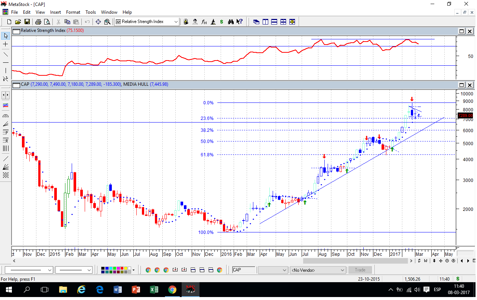Open Excel from the taskbar
477x300 pixels.
pos(154,290)
